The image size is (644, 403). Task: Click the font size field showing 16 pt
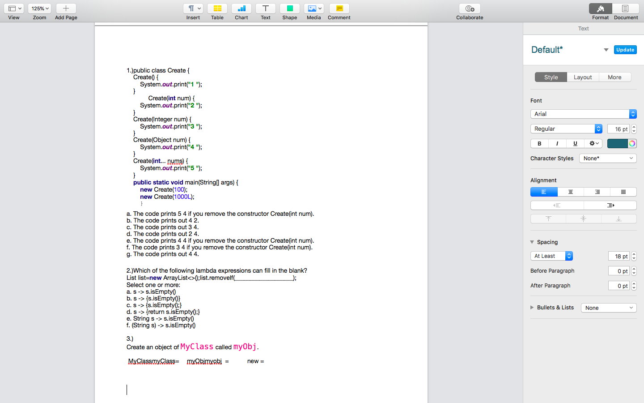619,129
